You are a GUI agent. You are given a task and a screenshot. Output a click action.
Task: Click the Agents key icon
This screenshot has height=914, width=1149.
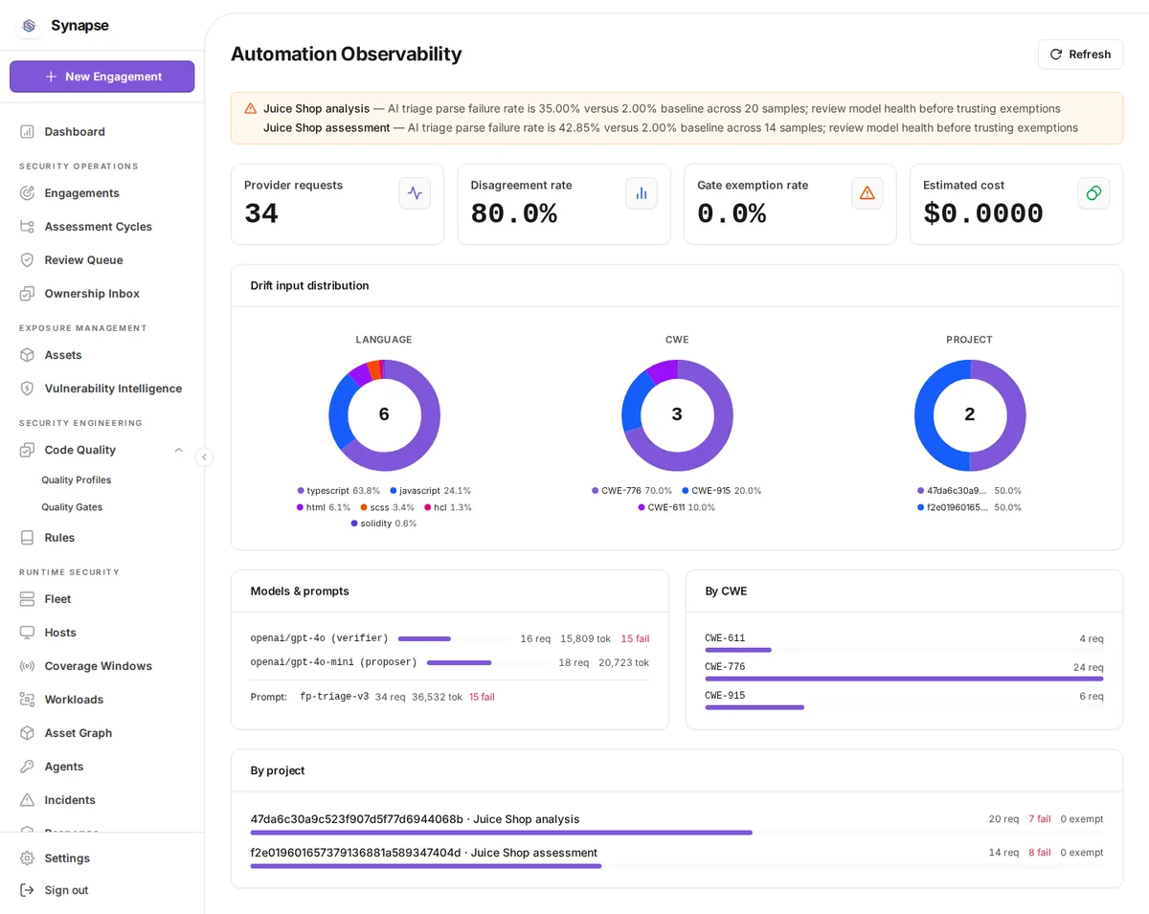[x=27, y=766]
